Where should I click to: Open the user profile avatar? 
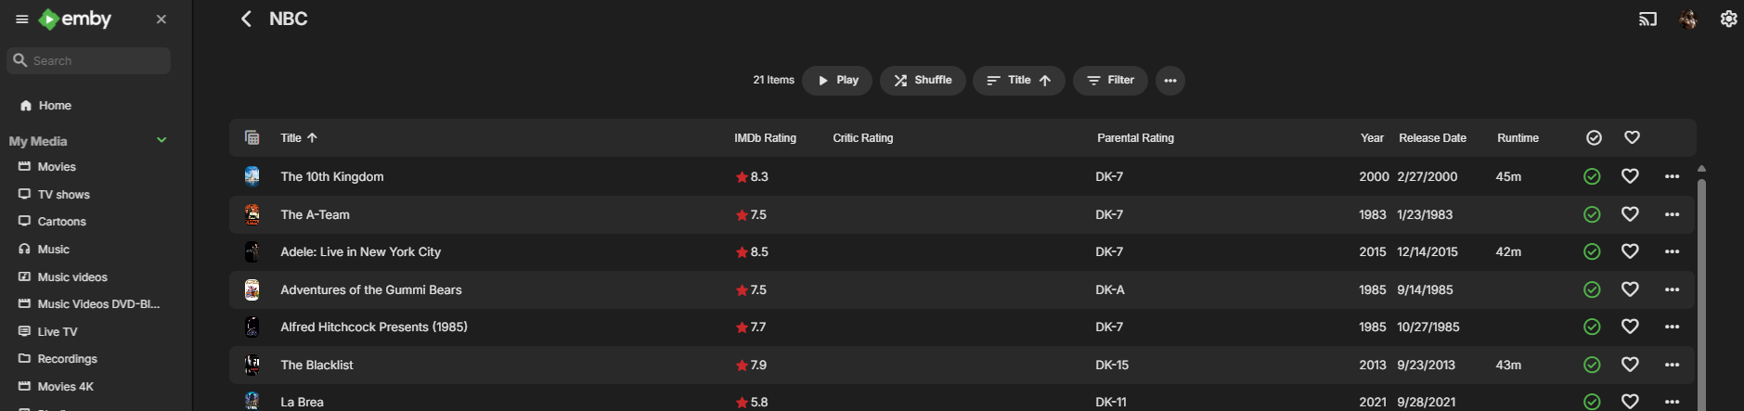(1688, 19)
